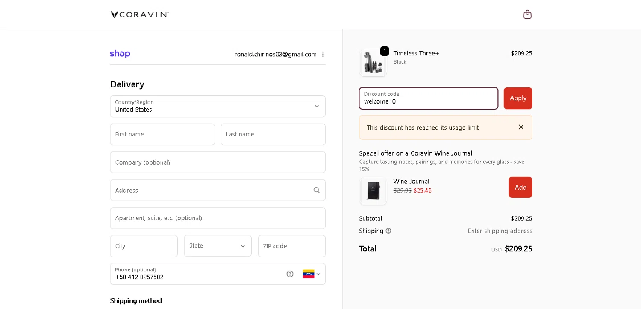
Task: Click the Timeless Three+ product name
Action: [416, 53]
